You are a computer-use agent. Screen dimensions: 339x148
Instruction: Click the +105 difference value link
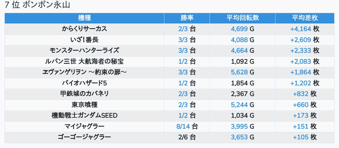(x=301, y=137)
